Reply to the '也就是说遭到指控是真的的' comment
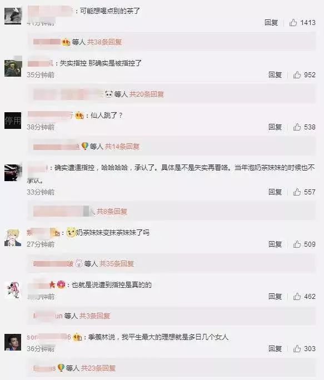Image resolution: width=324 pixels, height=380 pixels. (275, 297)
